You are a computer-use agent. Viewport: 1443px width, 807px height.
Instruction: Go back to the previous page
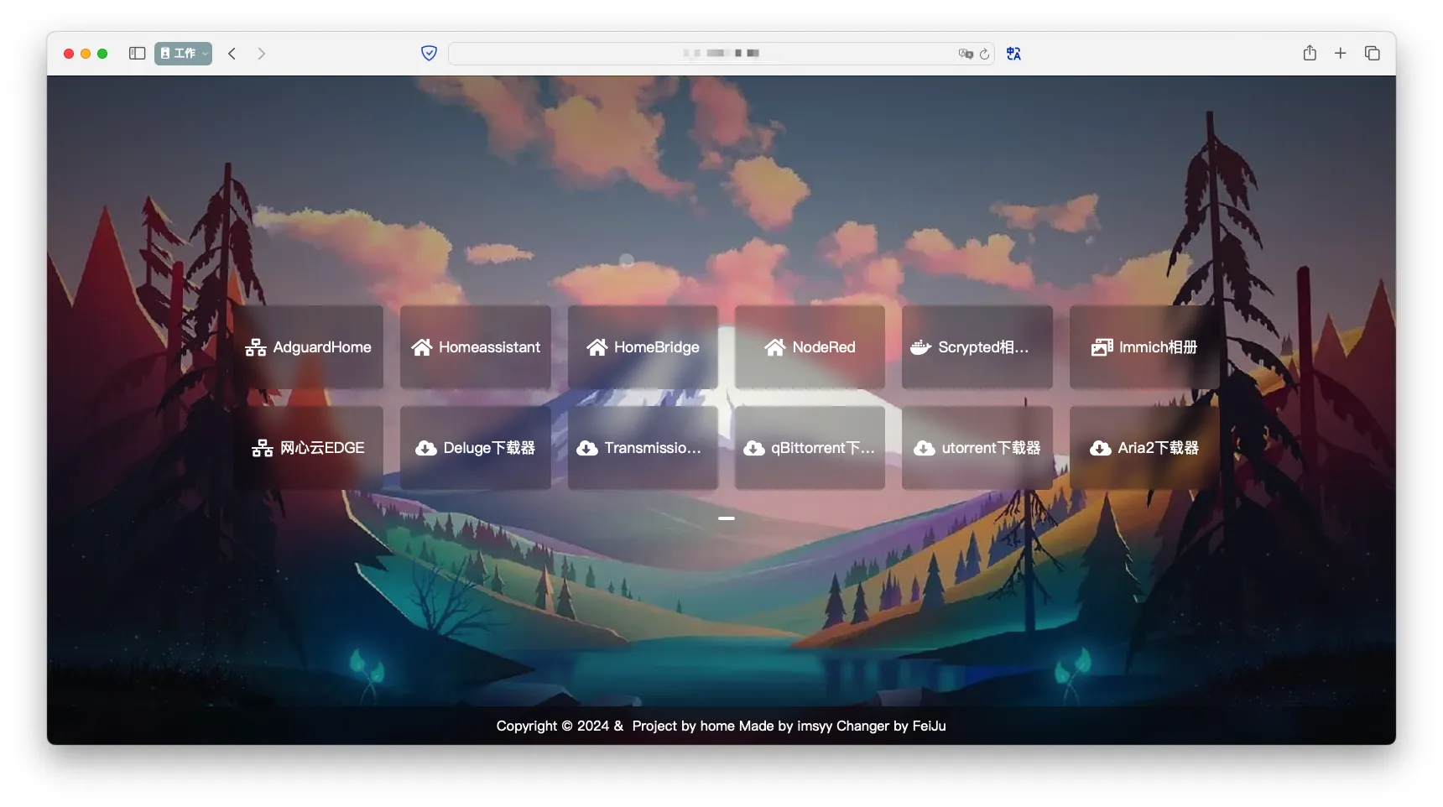(x=232, y=54)
